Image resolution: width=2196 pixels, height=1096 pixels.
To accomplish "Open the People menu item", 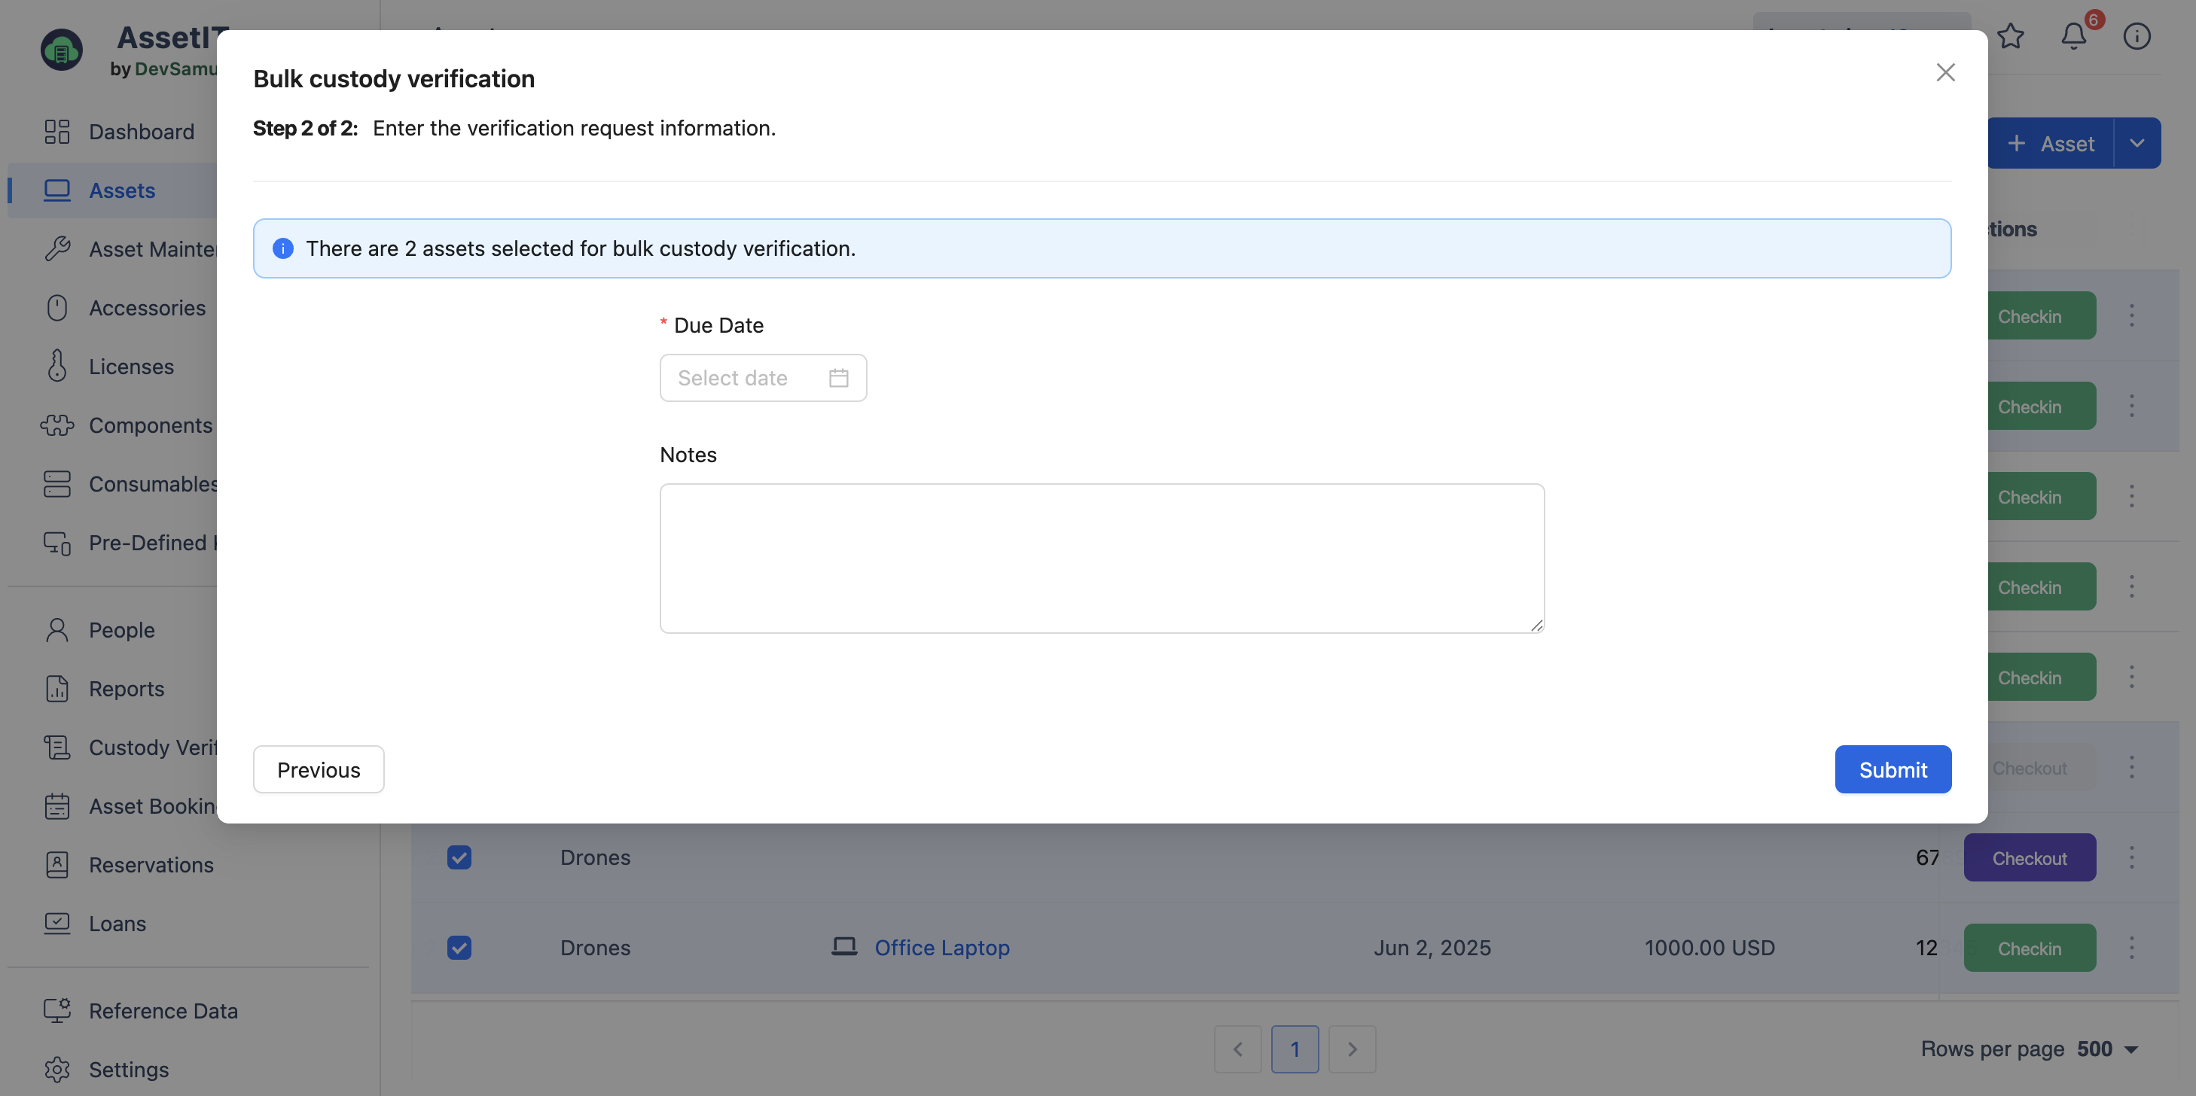I will (x=122, y=630).
